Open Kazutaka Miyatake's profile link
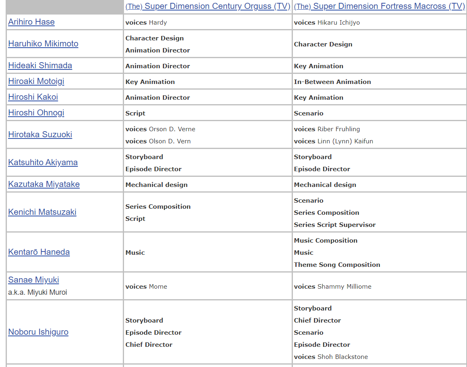The height and width of the screenshot is (367, 467). [44, 184]
